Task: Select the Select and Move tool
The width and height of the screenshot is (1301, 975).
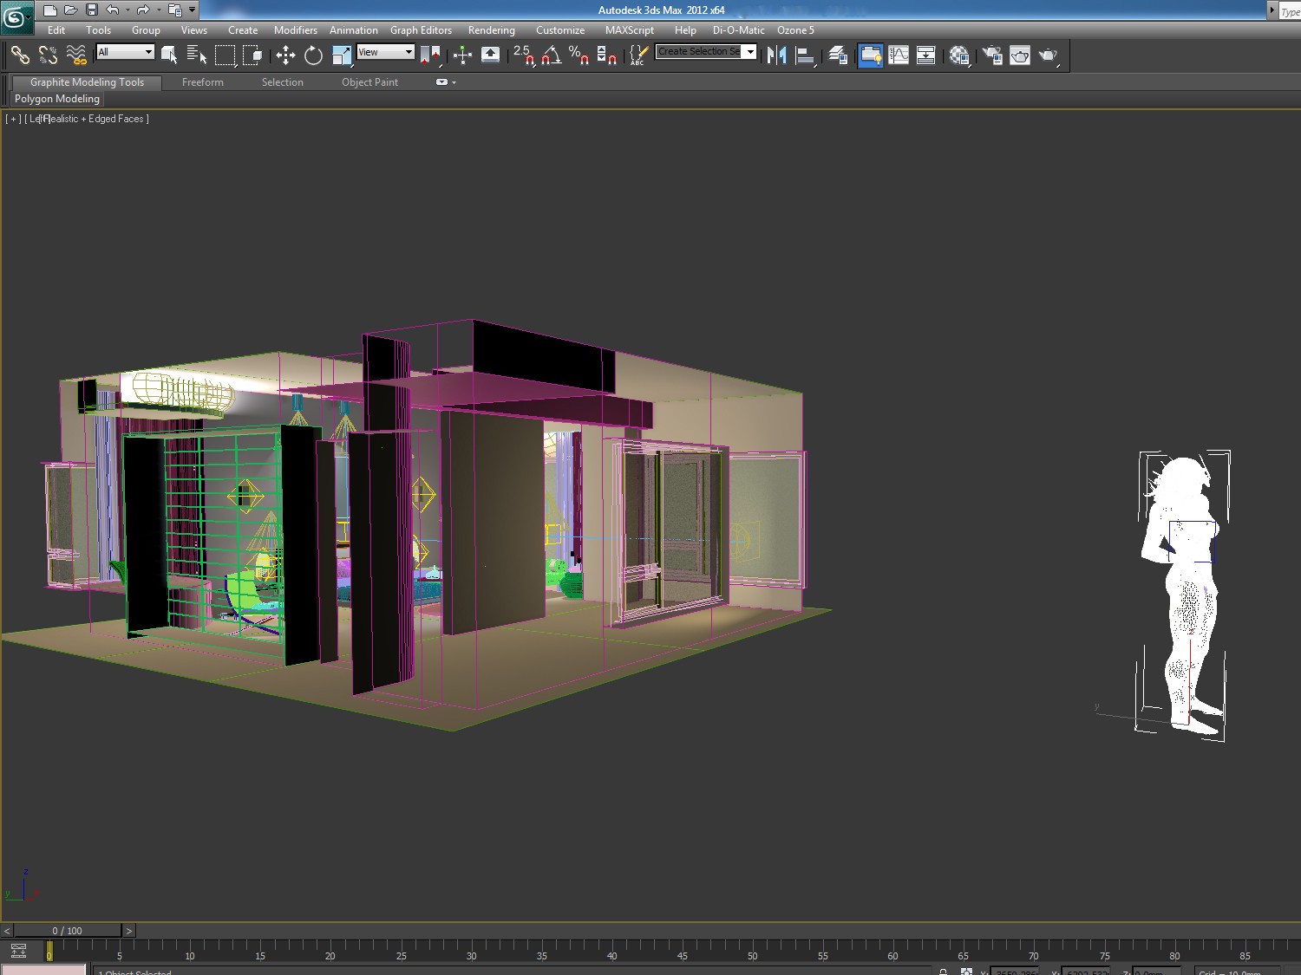Action: 285,55
